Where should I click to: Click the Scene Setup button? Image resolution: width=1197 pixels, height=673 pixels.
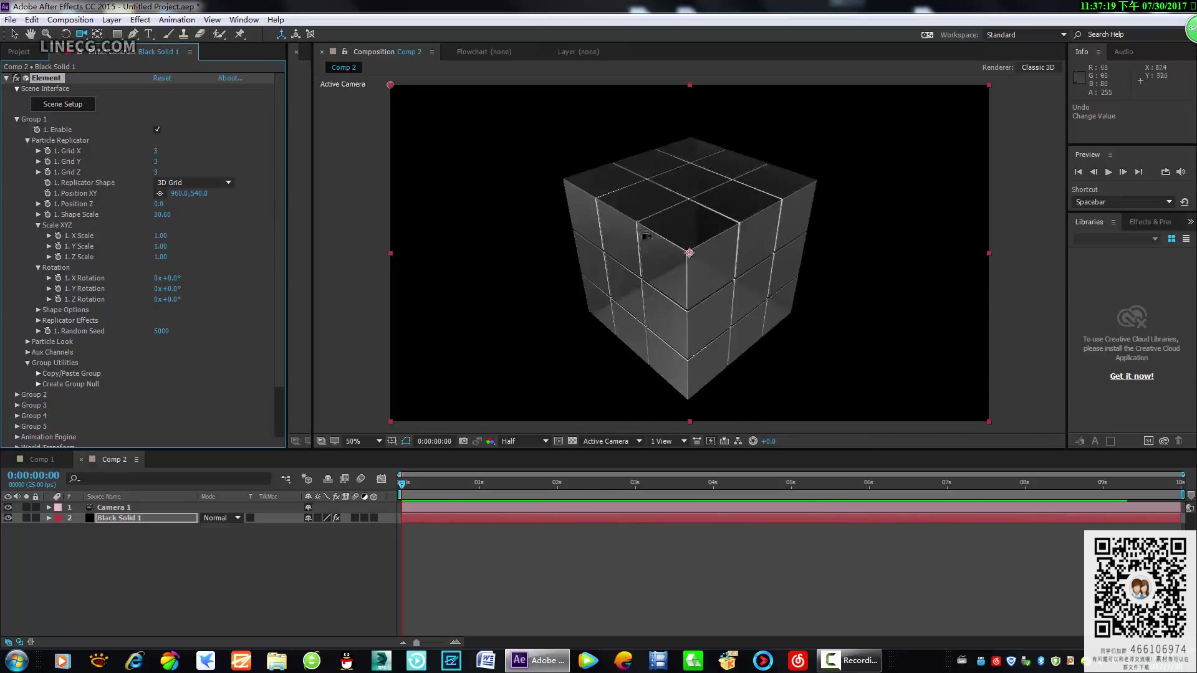pyautogui.click(x=62, y=104)
